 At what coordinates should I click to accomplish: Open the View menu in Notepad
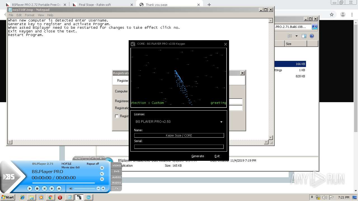click(x=41, y=15)
